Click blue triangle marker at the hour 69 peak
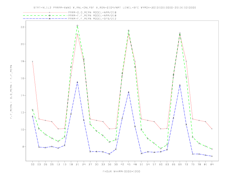Image resolution: width=231 pixels, height=179 pixels. (x=180, y=85)
